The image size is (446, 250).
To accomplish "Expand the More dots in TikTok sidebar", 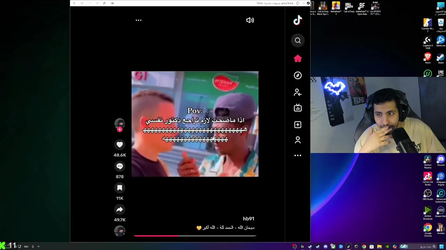I will (298, 156).
